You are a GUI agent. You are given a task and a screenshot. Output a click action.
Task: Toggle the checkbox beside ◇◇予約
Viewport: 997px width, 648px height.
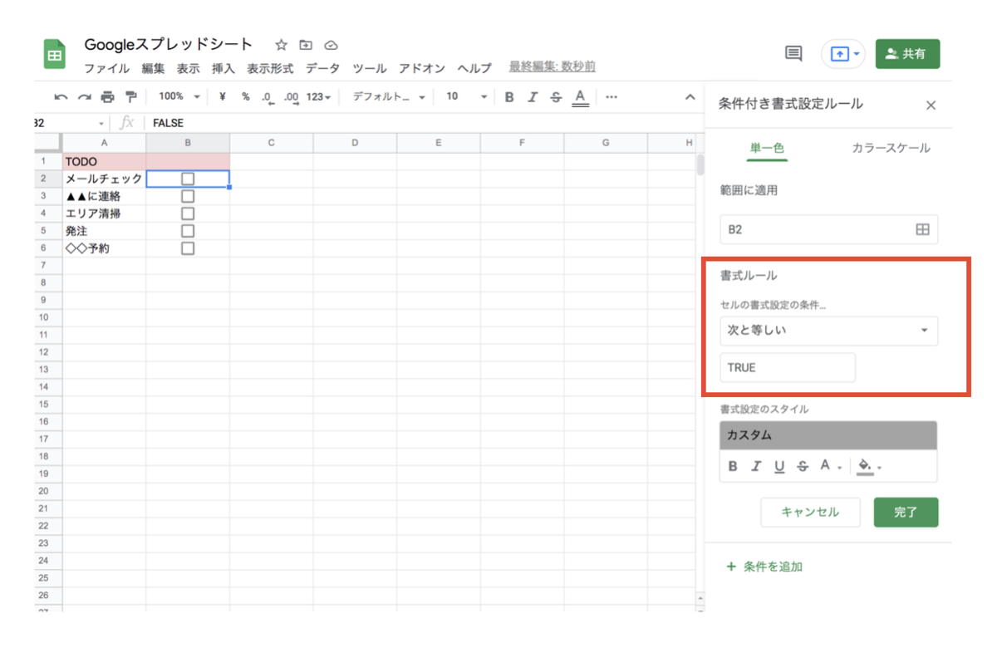click(x=188, y=248)
